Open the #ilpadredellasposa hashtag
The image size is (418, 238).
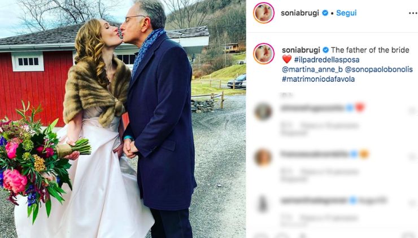(x=327, y=60)
